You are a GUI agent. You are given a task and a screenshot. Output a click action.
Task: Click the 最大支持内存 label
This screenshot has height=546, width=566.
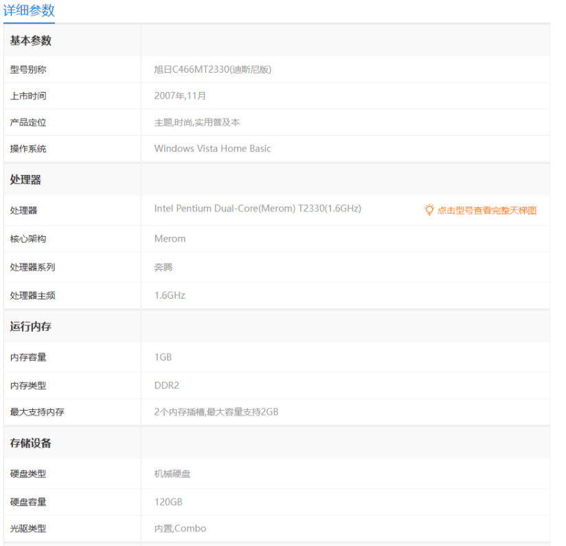point(37,412)
